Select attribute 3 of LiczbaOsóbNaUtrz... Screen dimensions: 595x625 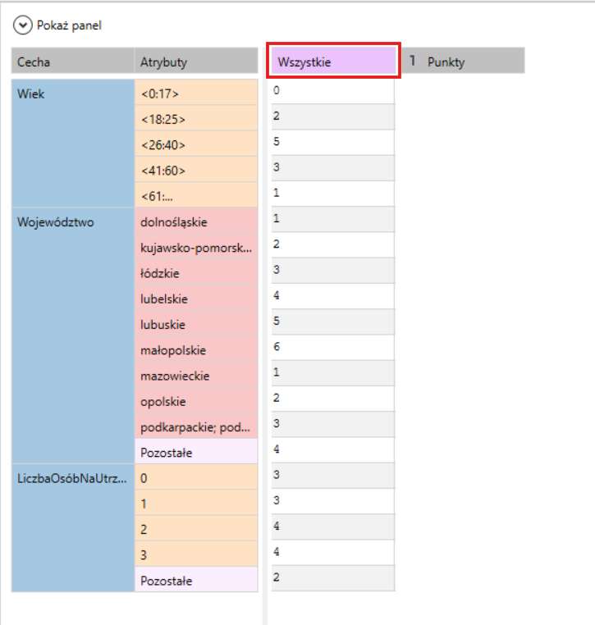[196, 554]
